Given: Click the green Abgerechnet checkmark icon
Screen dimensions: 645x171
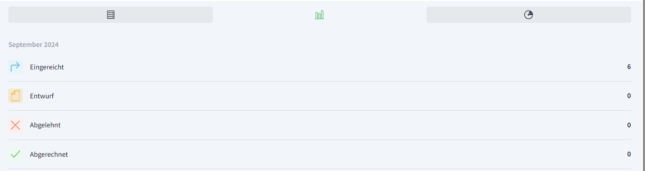Looking at the screenshot, I should point(16,154).
